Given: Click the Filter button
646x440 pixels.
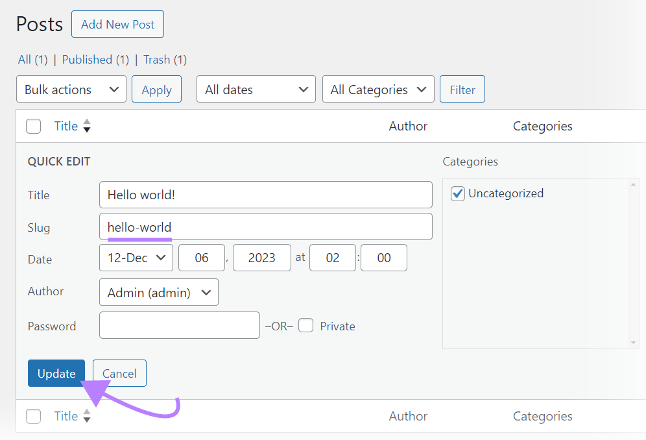Looking at the screenshot, I should tap(462, 89).
